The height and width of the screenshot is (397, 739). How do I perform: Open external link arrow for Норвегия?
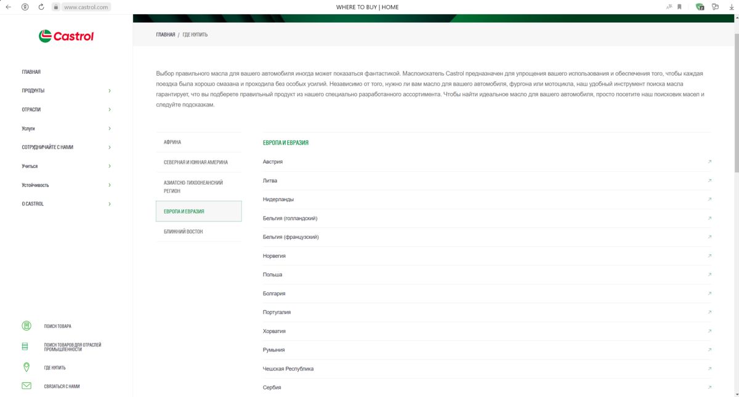709,256
